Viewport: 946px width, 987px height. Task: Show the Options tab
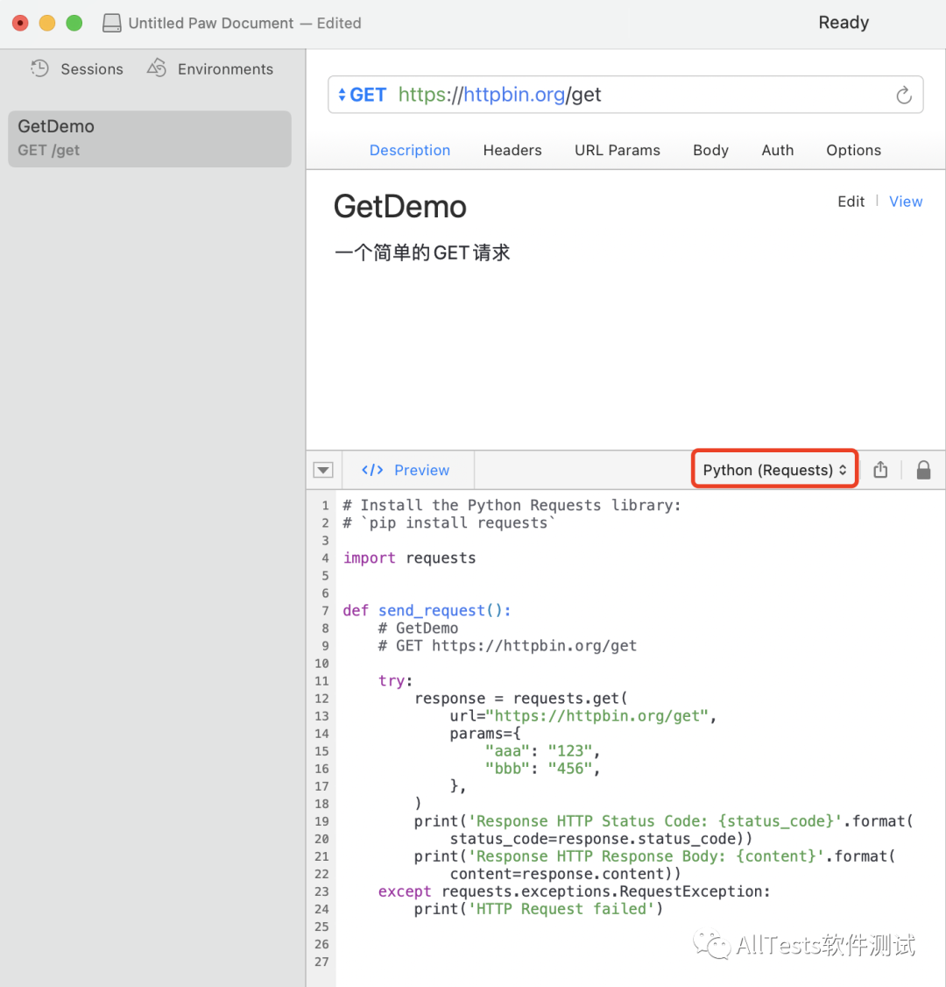click(x=853, y=150)
